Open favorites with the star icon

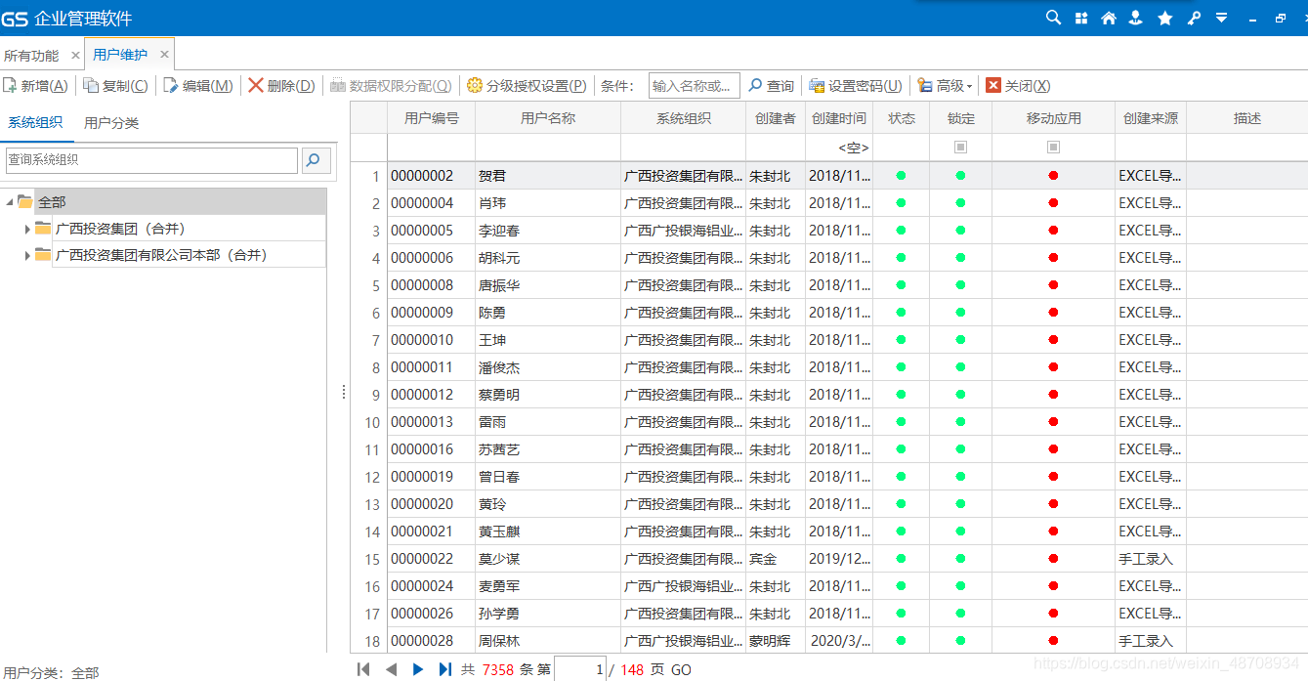pos(1164,18)
